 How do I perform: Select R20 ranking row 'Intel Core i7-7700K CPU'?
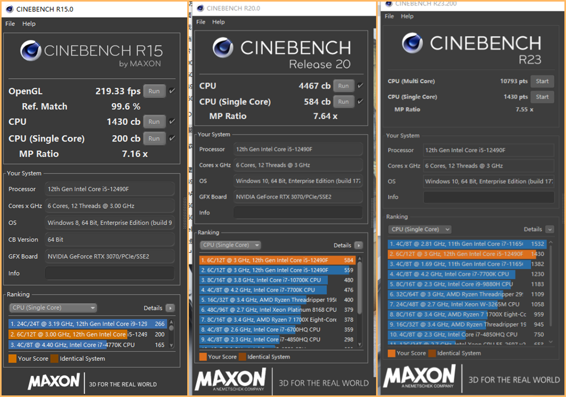tap(278, 290)
